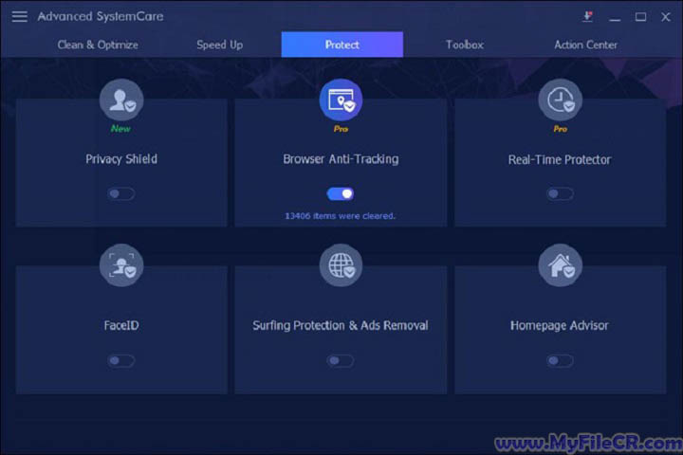
Task: Click the FaceID title text
Action: pyautogui.click(x=121, y=326)
